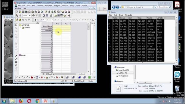Click the Print icon in OriginPro toolbar
185x104 pixels.
coord(34,15)
